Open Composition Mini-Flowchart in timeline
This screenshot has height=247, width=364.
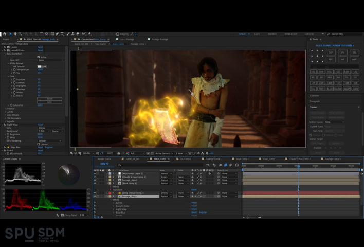(x=208, y=165)
